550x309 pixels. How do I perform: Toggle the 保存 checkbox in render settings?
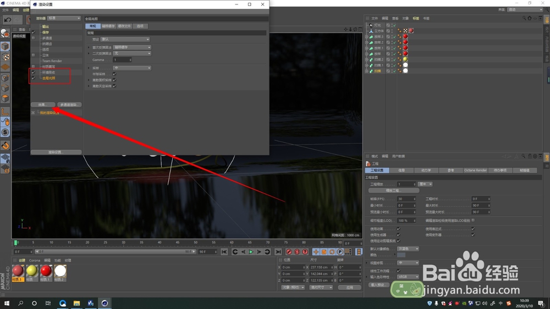pyautogui.click(x=34, y=32)
